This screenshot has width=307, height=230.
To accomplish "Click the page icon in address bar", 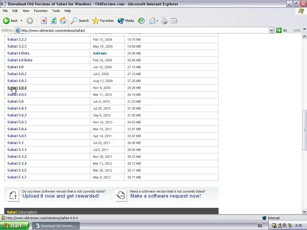I will (x=18, y=30).
